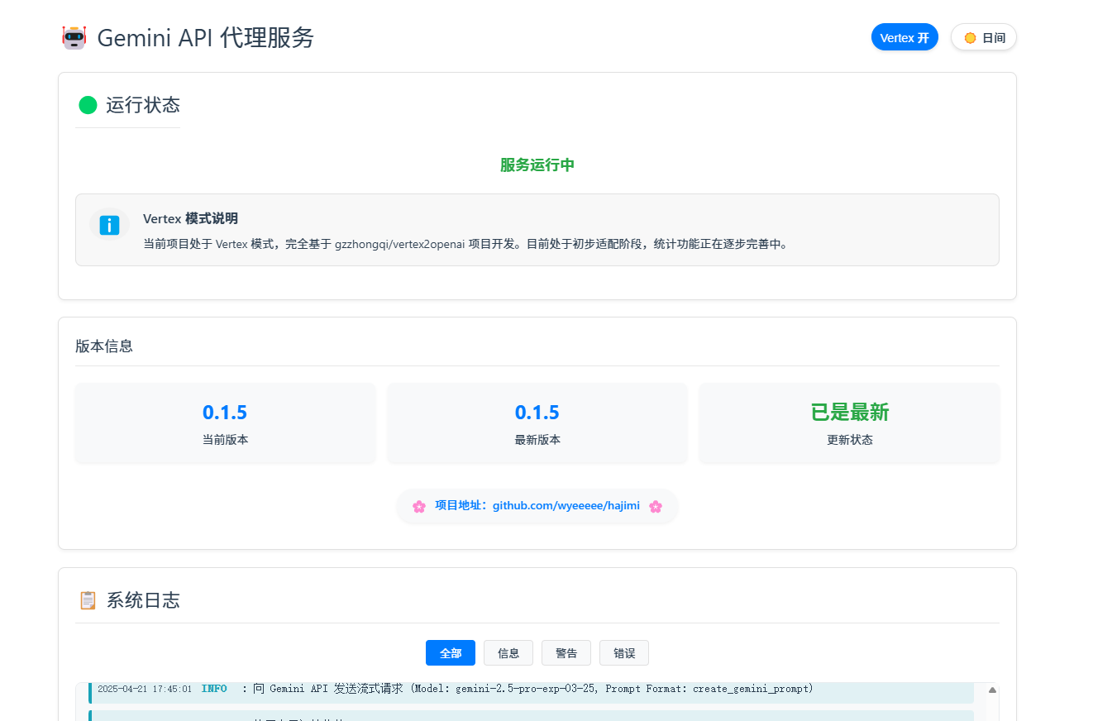Click the left sakura flower beside 项目地址
The image size is (1093, 721).
[x=419, y=506]
